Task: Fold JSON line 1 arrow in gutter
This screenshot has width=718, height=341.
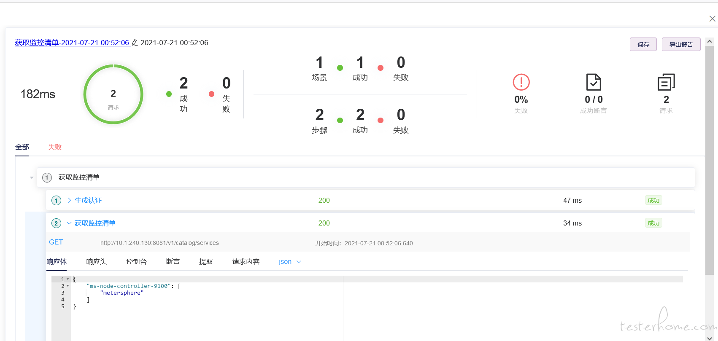Action: [x=67, y=279]
